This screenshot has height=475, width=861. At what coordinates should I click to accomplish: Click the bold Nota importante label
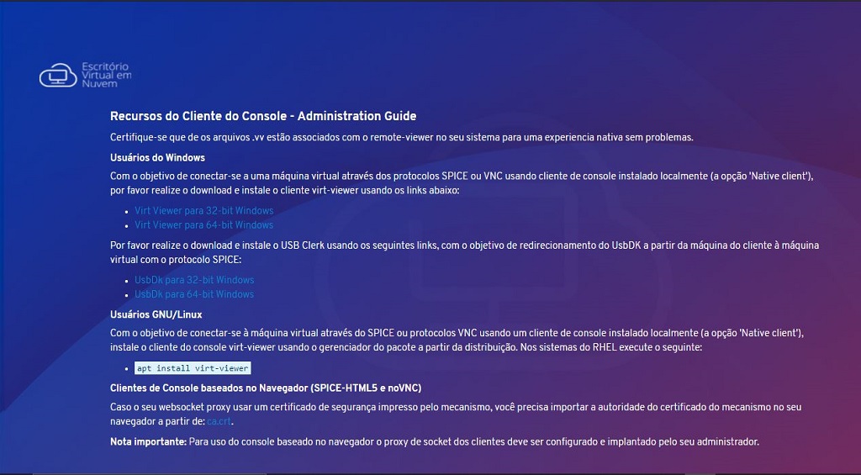[x=148, y=441]
